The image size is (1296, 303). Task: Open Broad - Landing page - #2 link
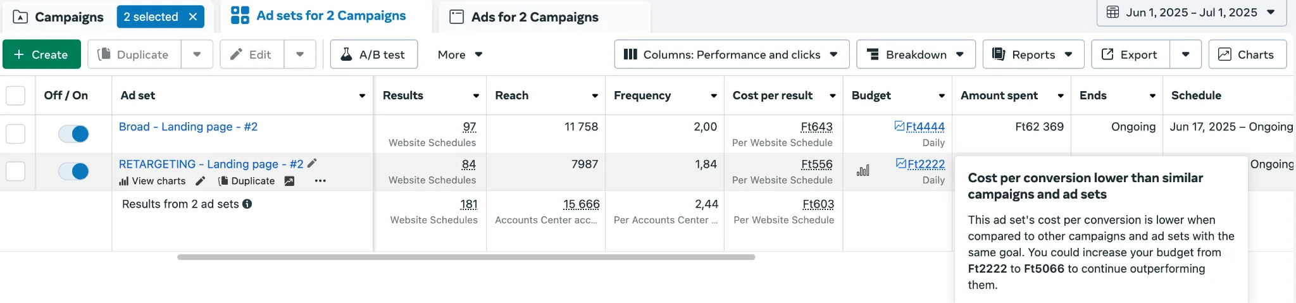(189, 127)
